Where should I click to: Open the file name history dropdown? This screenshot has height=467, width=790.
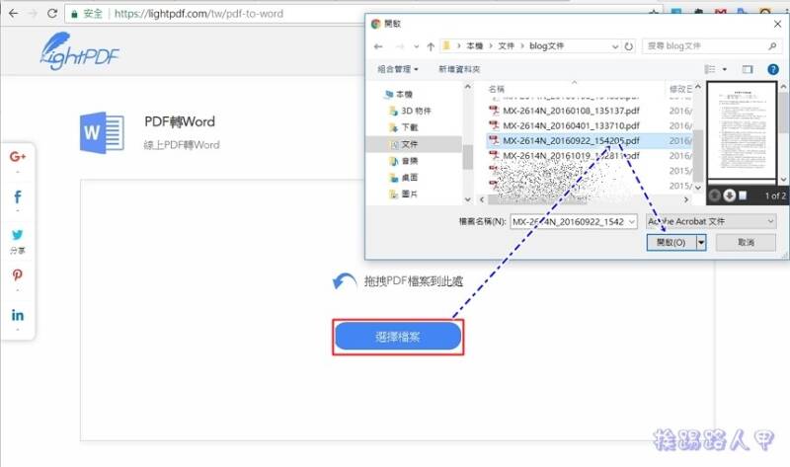(632, 222)
